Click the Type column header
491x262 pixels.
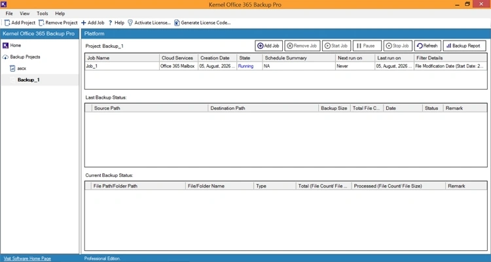pyautogui.click(x=274, y=186)
